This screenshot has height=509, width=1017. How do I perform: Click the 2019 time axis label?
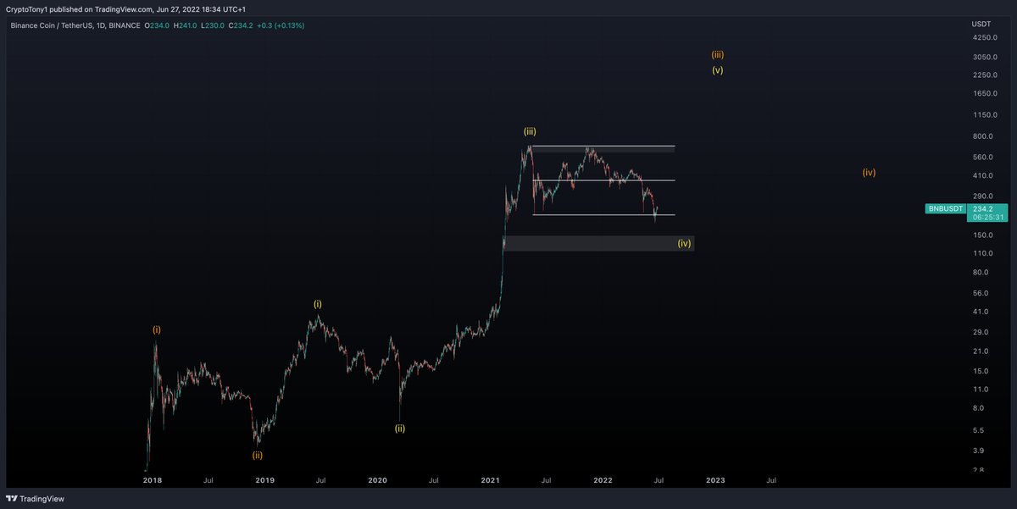tap(265, 480)
